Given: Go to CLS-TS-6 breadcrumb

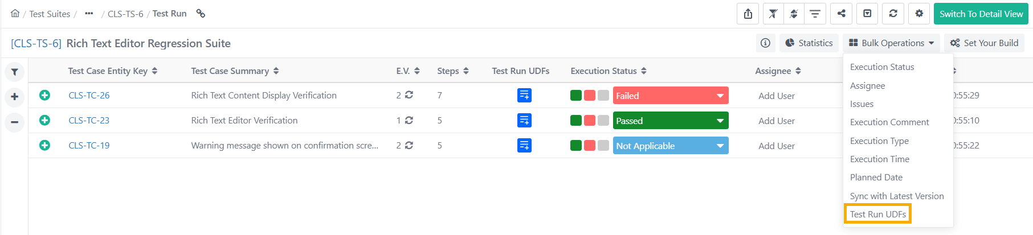Looking at the screenshot, I should (125, 14).
